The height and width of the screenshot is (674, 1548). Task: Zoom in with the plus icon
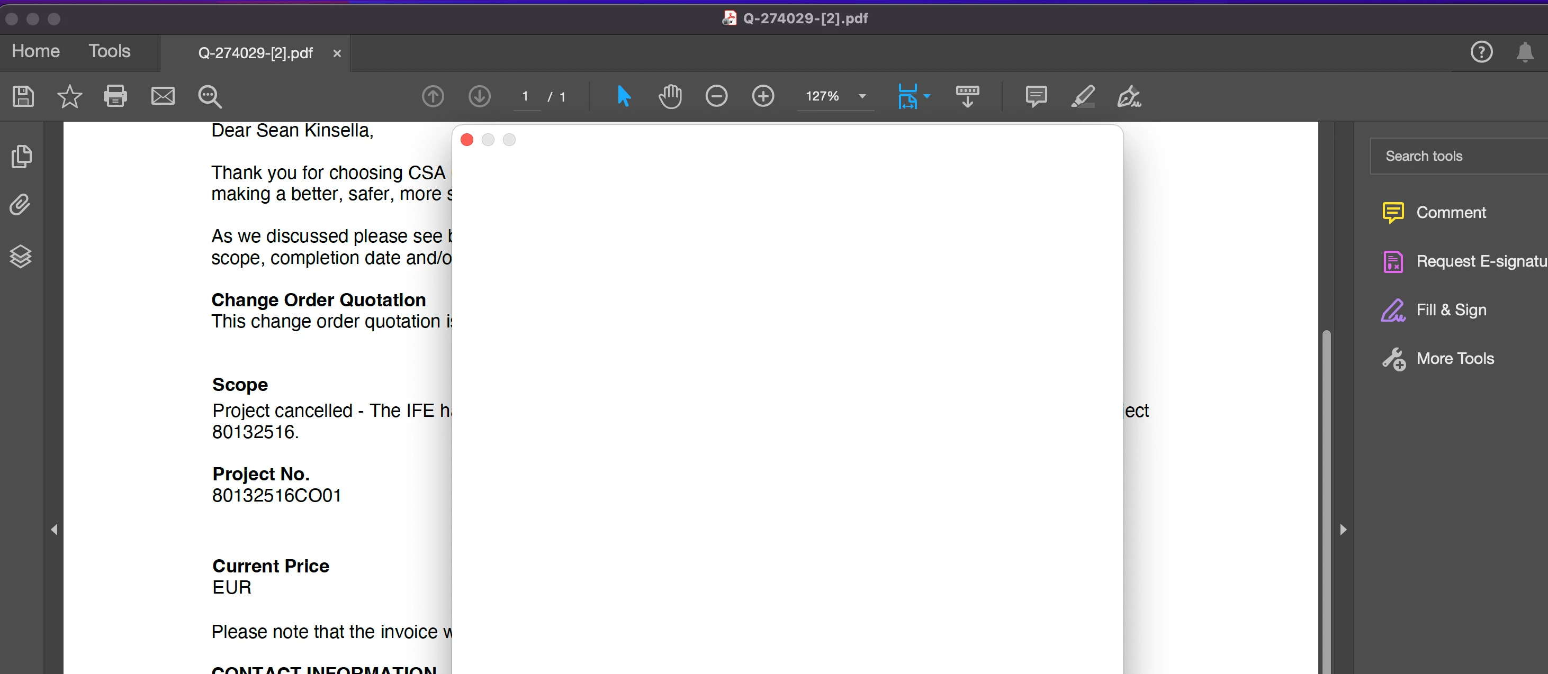click(x=762, y=96)
